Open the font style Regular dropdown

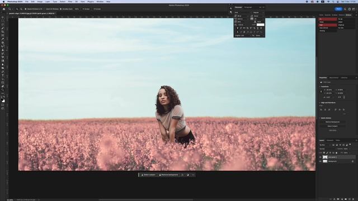coord(258,12)
